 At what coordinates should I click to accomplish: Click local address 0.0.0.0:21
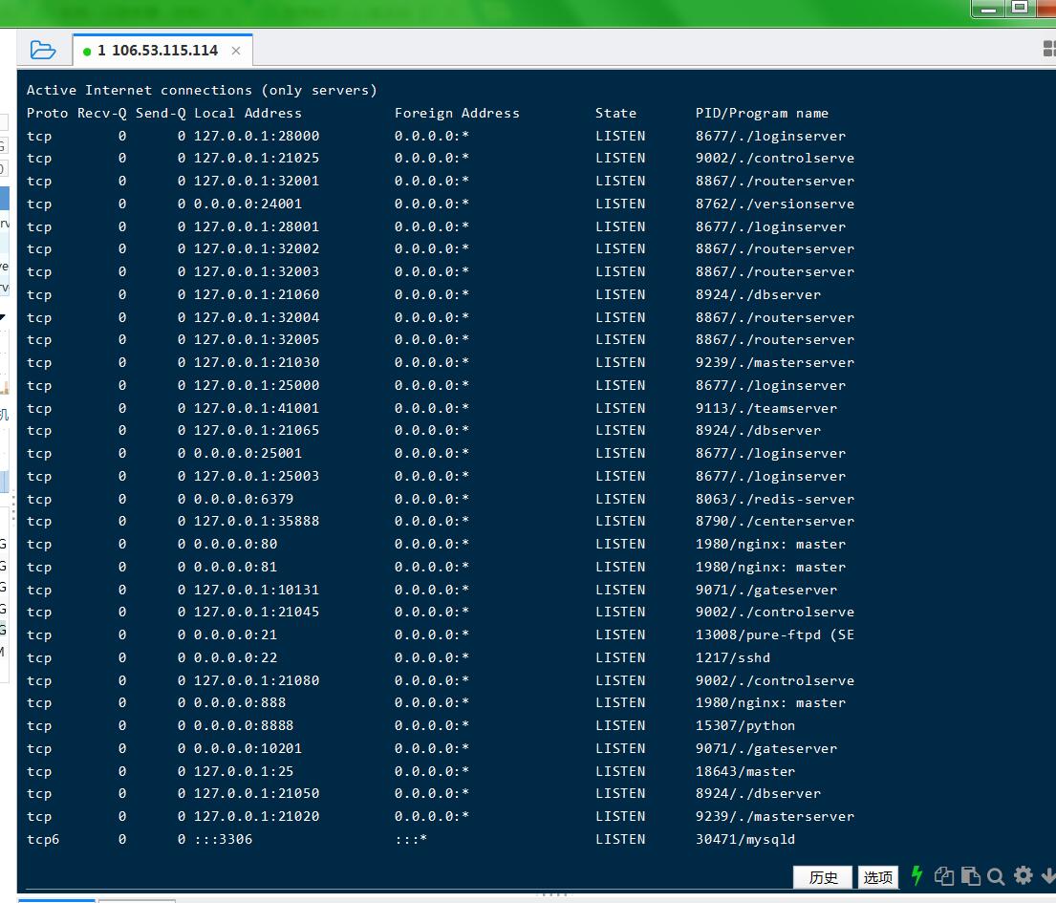tap(236, 635)
